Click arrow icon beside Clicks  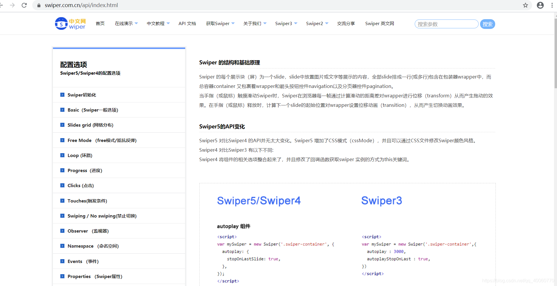[62, 185]
